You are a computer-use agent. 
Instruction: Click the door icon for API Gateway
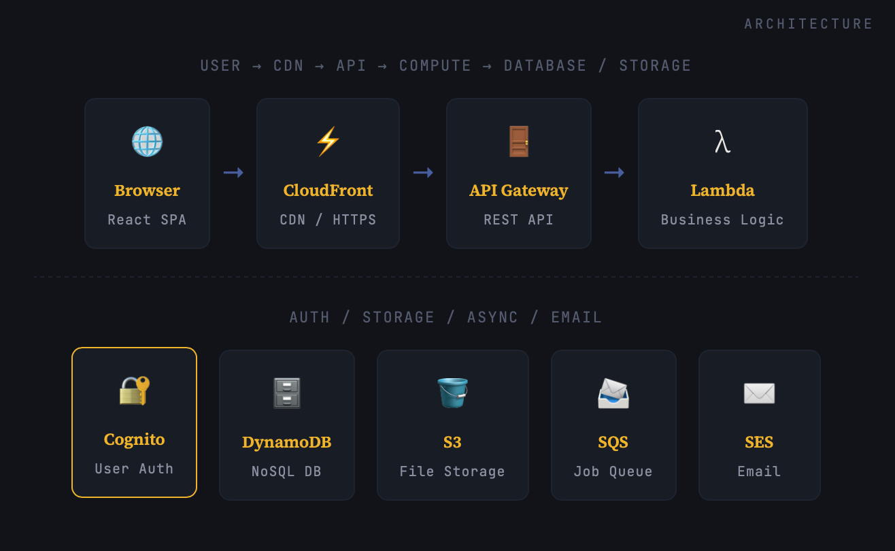[x=519, y=141]
